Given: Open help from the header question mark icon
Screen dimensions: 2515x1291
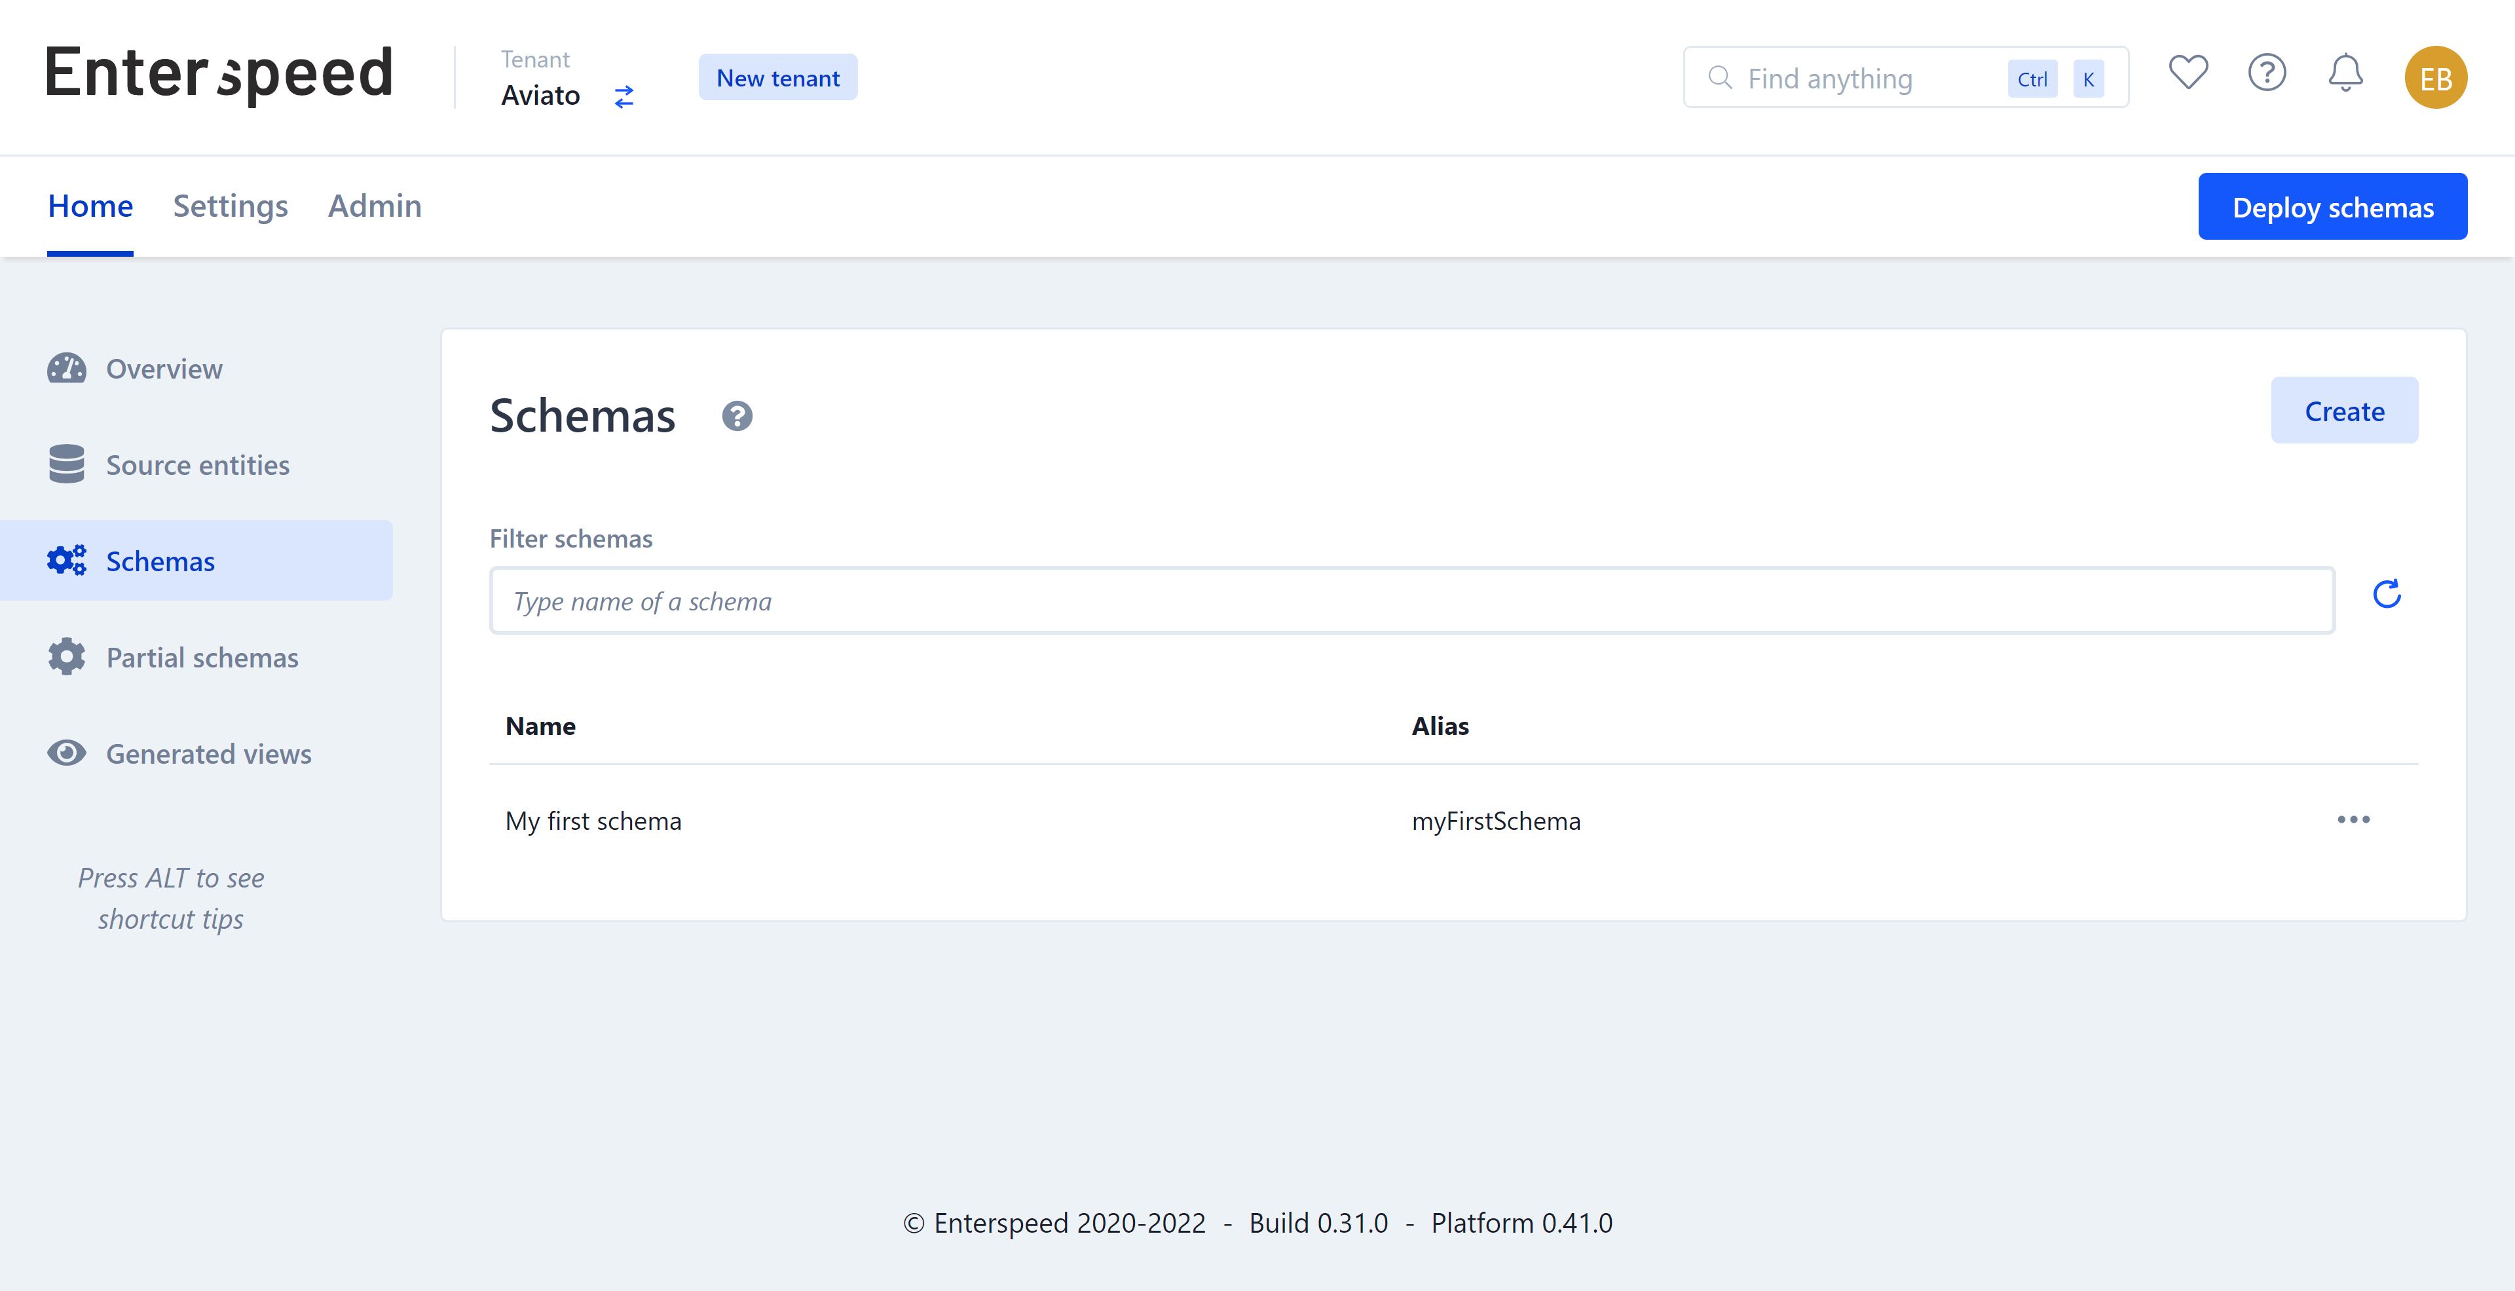Looking at the screenshot, I should [2267, 73].
